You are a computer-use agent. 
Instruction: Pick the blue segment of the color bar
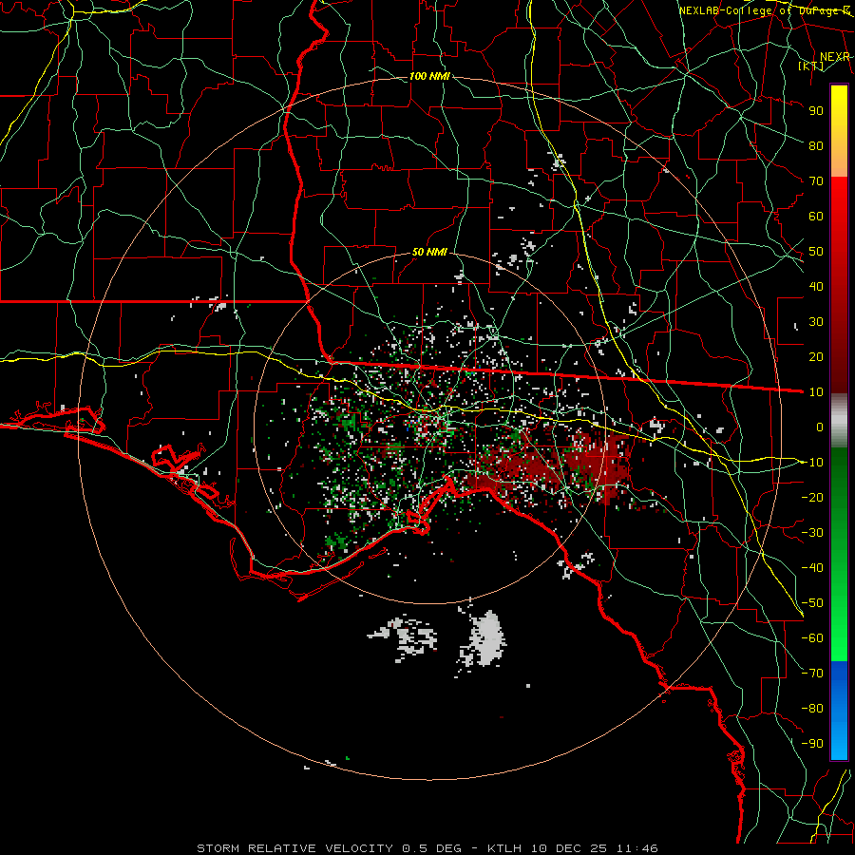click(839, 709)
